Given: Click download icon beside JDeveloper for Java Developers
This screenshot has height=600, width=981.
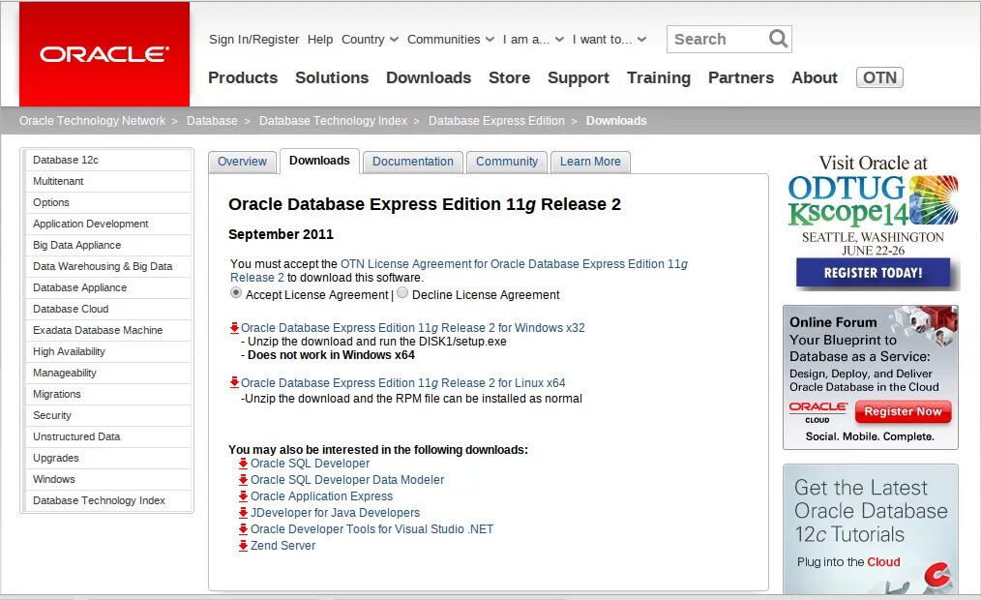Looking at the screenshot, I should click(243, 512).
